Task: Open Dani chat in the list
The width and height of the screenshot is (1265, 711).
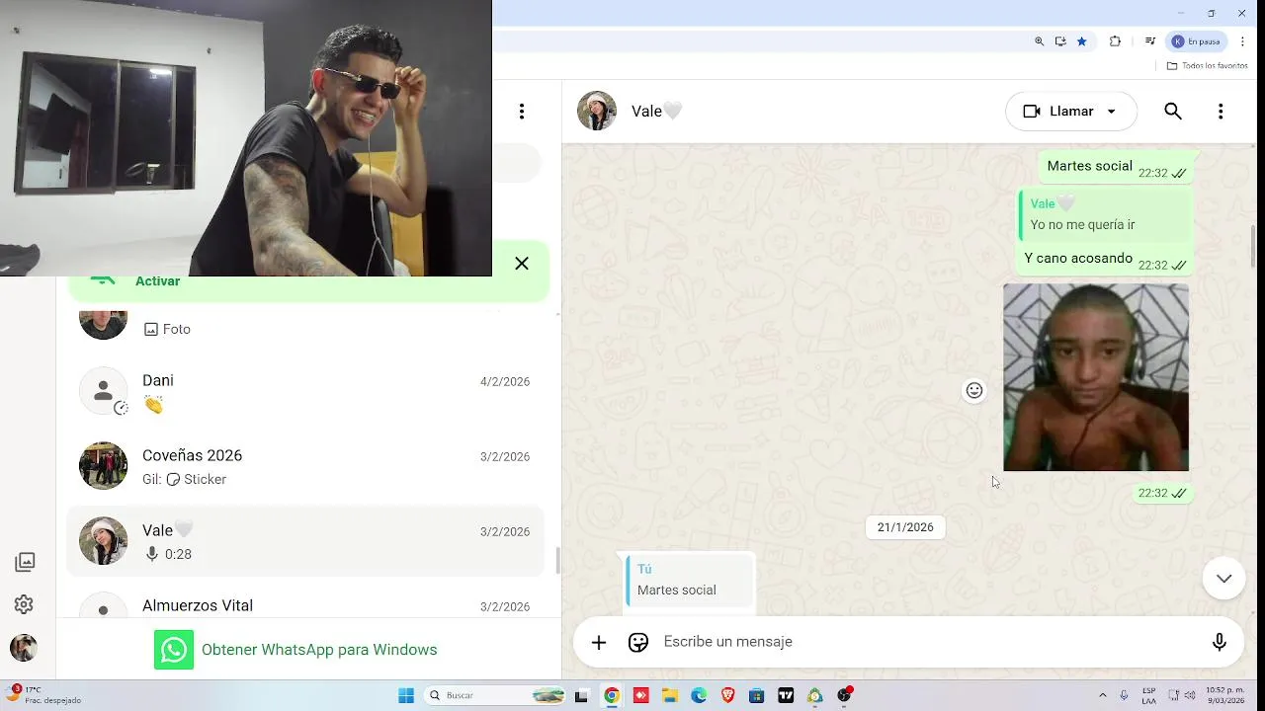Action: [x=305, y=392]
